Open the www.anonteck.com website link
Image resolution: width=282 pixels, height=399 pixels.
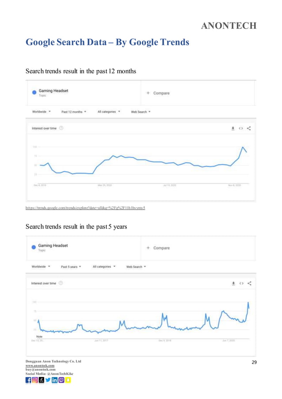tap(38, 366)
